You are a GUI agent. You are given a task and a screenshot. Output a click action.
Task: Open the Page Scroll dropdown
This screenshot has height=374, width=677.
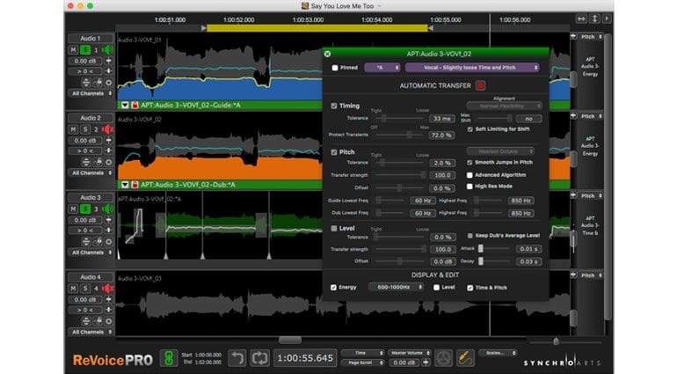tap(362, 363)
